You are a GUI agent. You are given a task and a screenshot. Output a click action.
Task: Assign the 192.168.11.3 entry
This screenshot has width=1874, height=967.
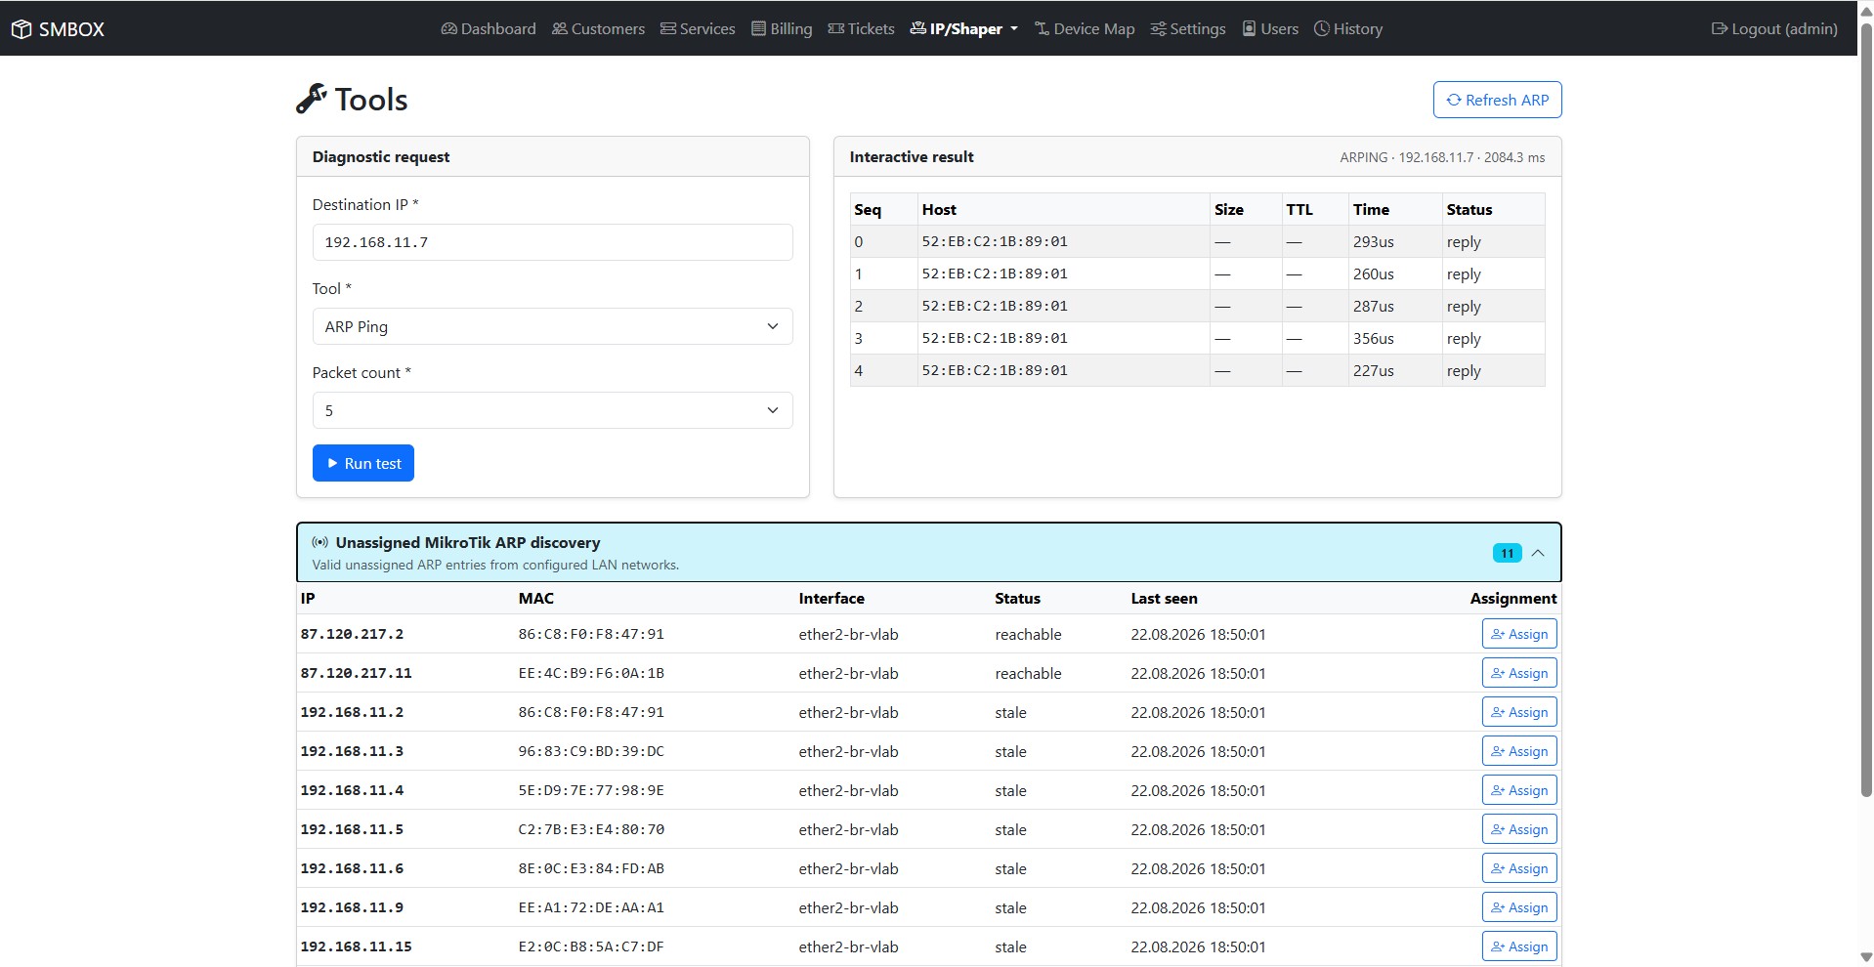[x=1519, y=751]
